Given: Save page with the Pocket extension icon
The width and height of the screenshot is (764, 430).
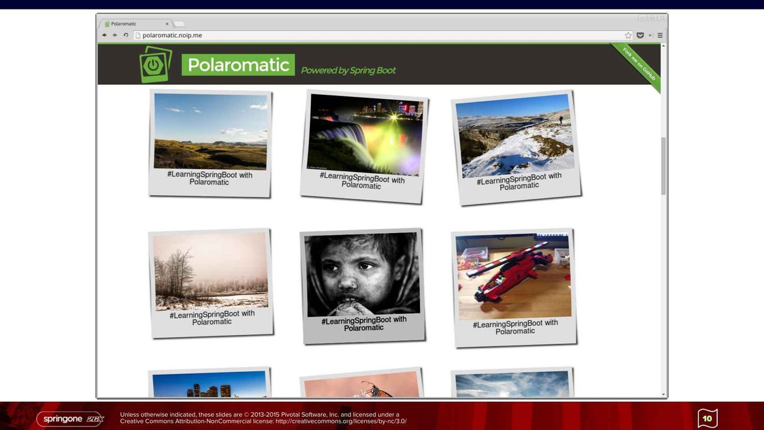Looking at the screenshot, I should click(x=640, y=35).
